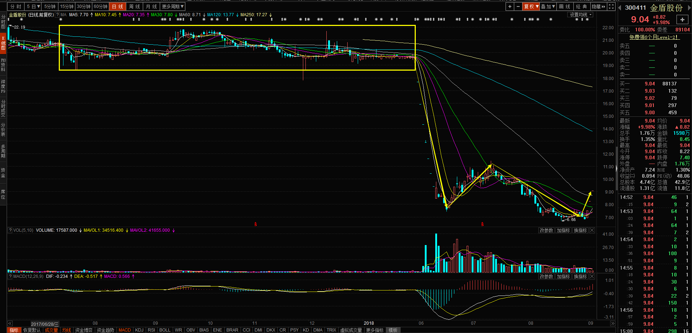Click 改参数 button in the volume panel
The height and width of the screenshot is (333, 692).
(x=546, y=230)
